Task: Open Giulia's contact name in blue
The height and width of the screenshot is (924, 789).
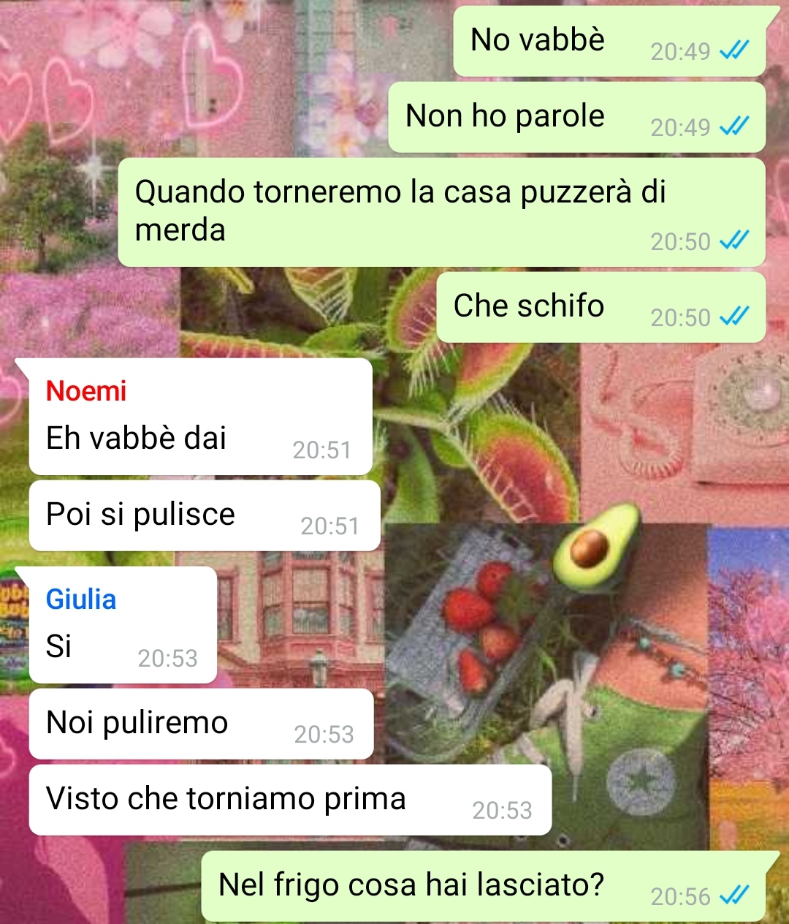Action: 81,599
